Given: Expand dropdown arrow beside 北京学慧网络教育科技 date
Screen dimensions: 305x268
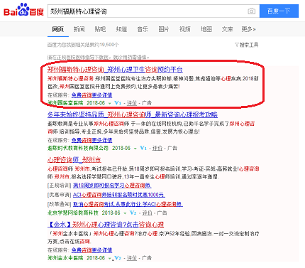Looking at the screenshot, I should [125, 213].
